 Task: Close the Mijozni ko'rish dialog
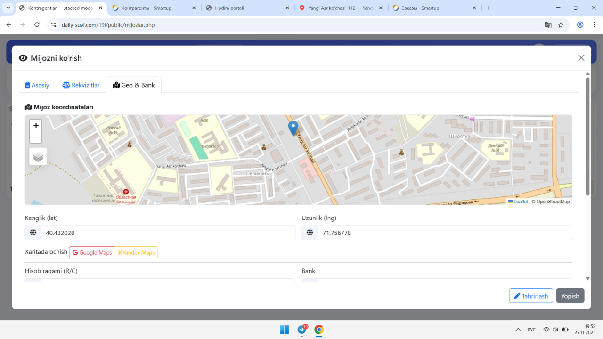(581, 58)
